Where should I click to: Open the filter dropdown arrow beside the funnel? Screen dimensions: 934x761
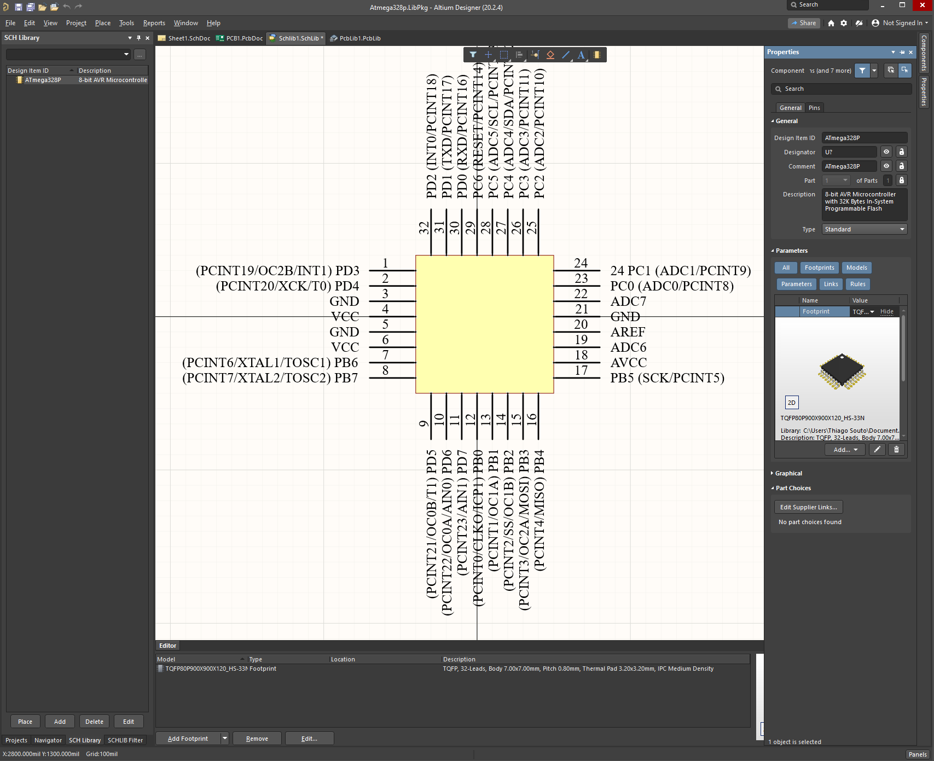[874, 71]
